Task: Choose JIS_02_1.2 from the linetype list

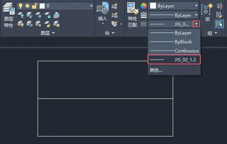Action: (174, 59)
